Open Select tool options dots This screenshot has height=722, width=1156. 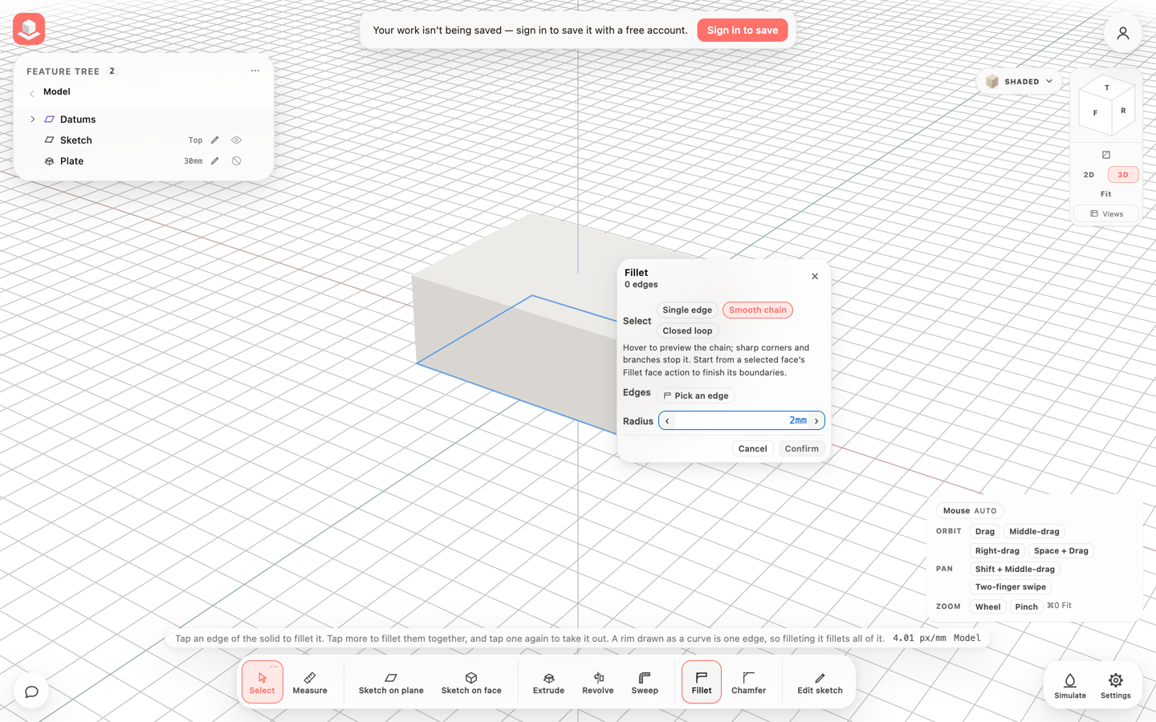(x=274, y=667)
